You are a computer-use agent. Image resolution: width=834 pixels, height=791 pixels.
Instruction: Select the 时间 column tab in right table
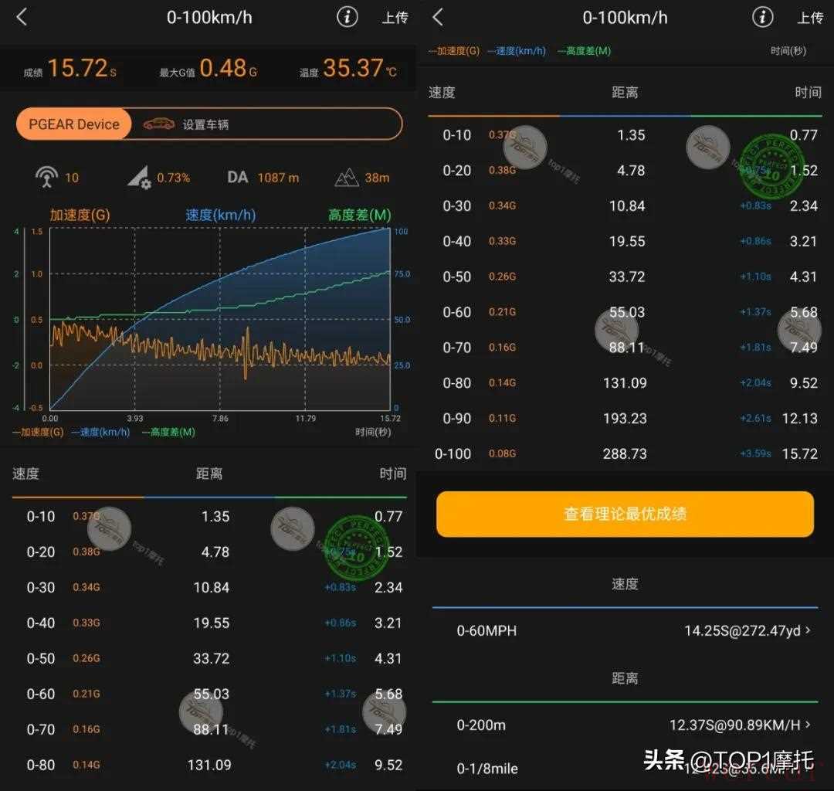pyautogui.click(x=808, y=93)
